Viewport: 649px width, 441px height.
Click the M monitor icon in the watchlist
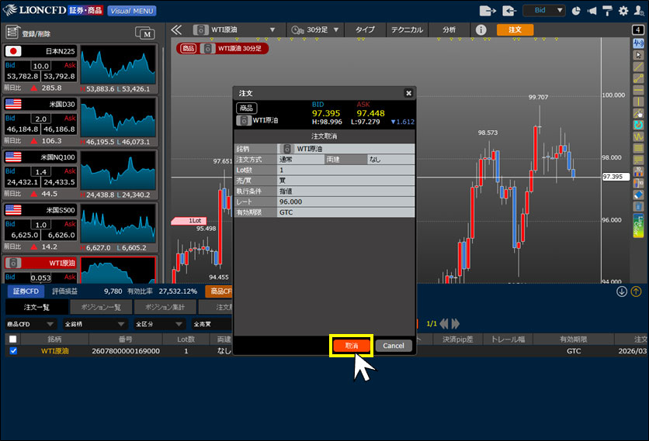tap(144, 33)
